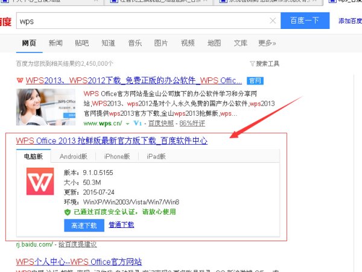Click the 给百度提建议 link

(x=78, y=244)
